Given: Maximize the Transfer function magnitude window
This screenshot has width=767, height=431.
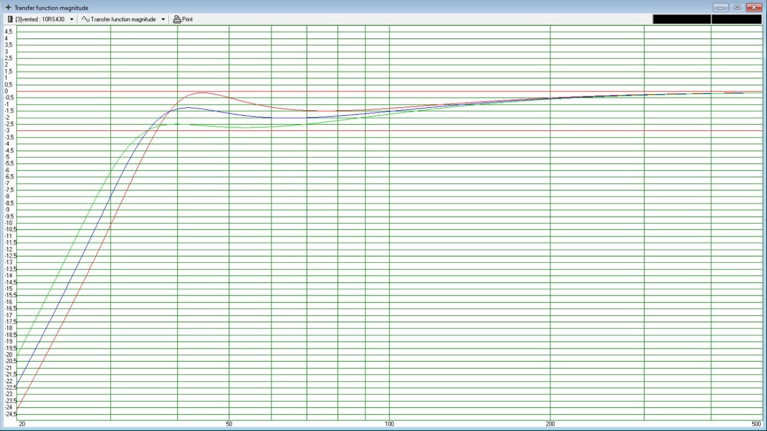Looking at the screenshot, I should click(x=737, y=8).
